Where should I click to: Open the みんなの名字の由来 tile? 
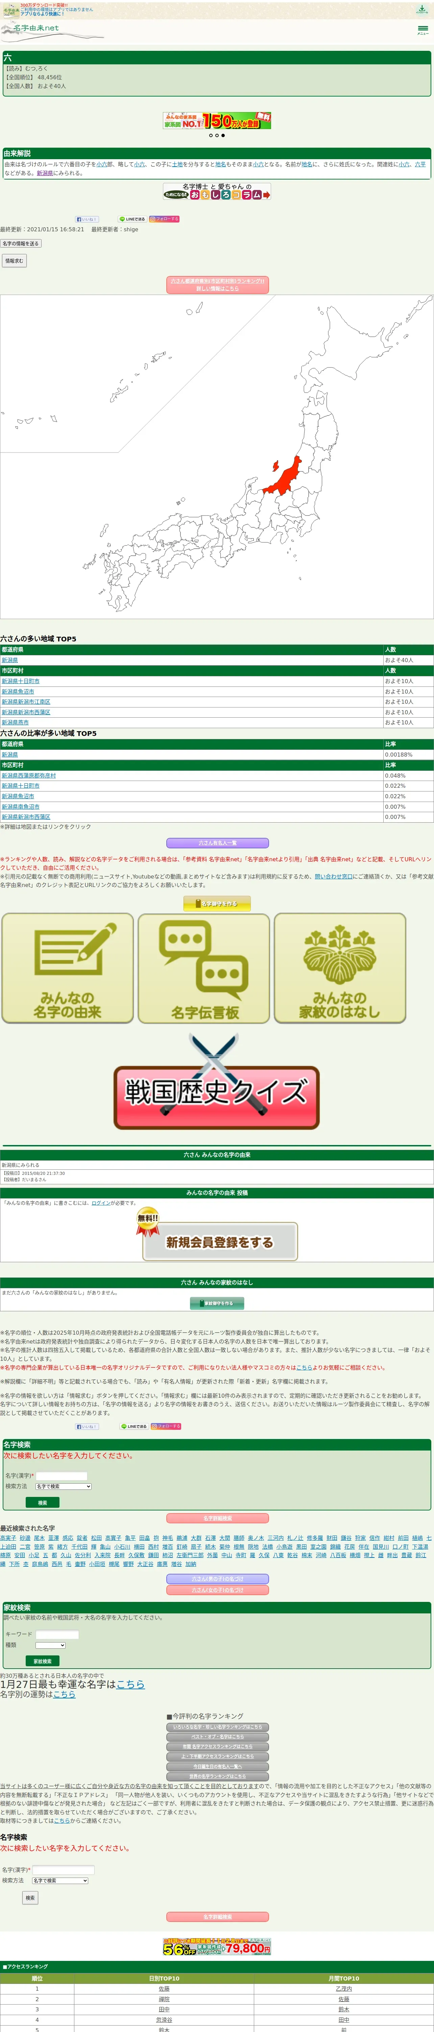68,969
